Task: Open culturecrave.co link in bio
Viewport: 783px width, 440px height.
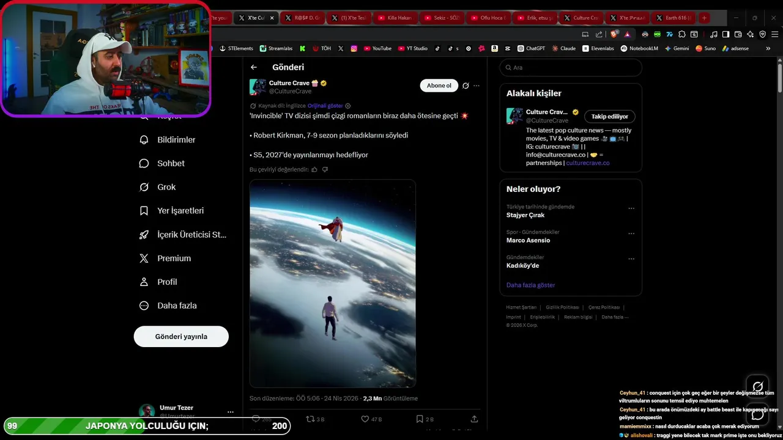Action: coord(588,163)
